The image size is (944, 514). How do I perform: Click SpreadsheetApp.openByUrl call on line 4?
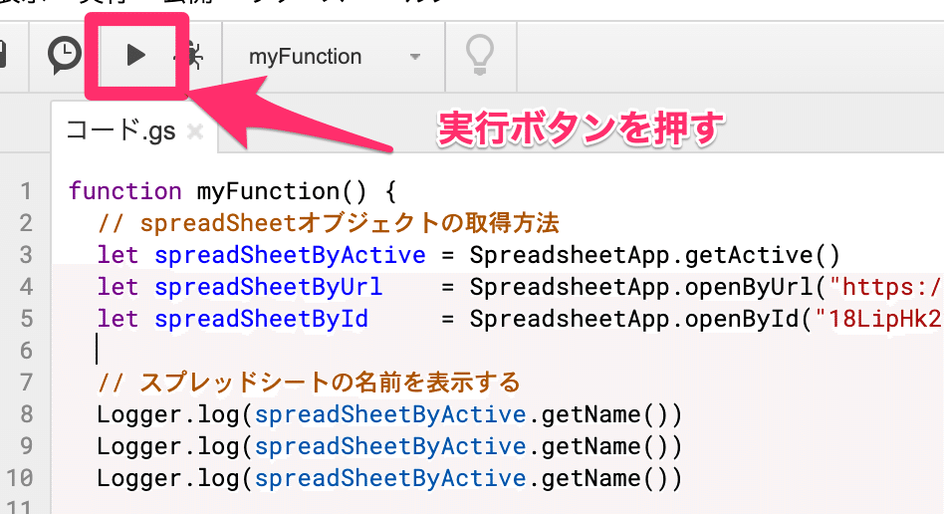(648, 287)
